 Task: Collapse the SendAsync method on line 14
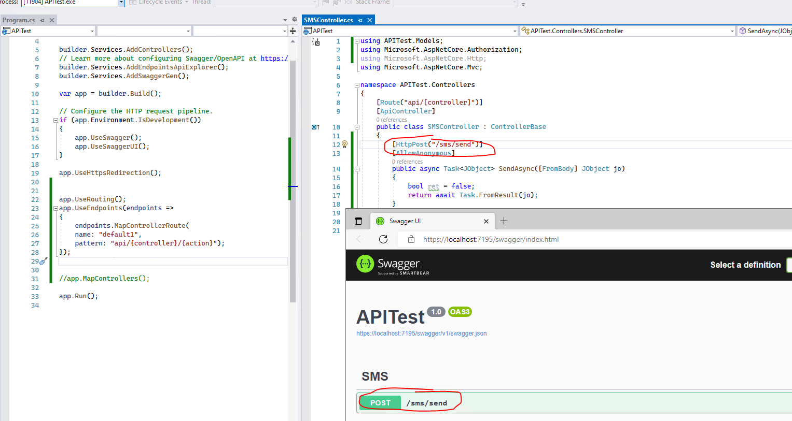coord(357,169)
